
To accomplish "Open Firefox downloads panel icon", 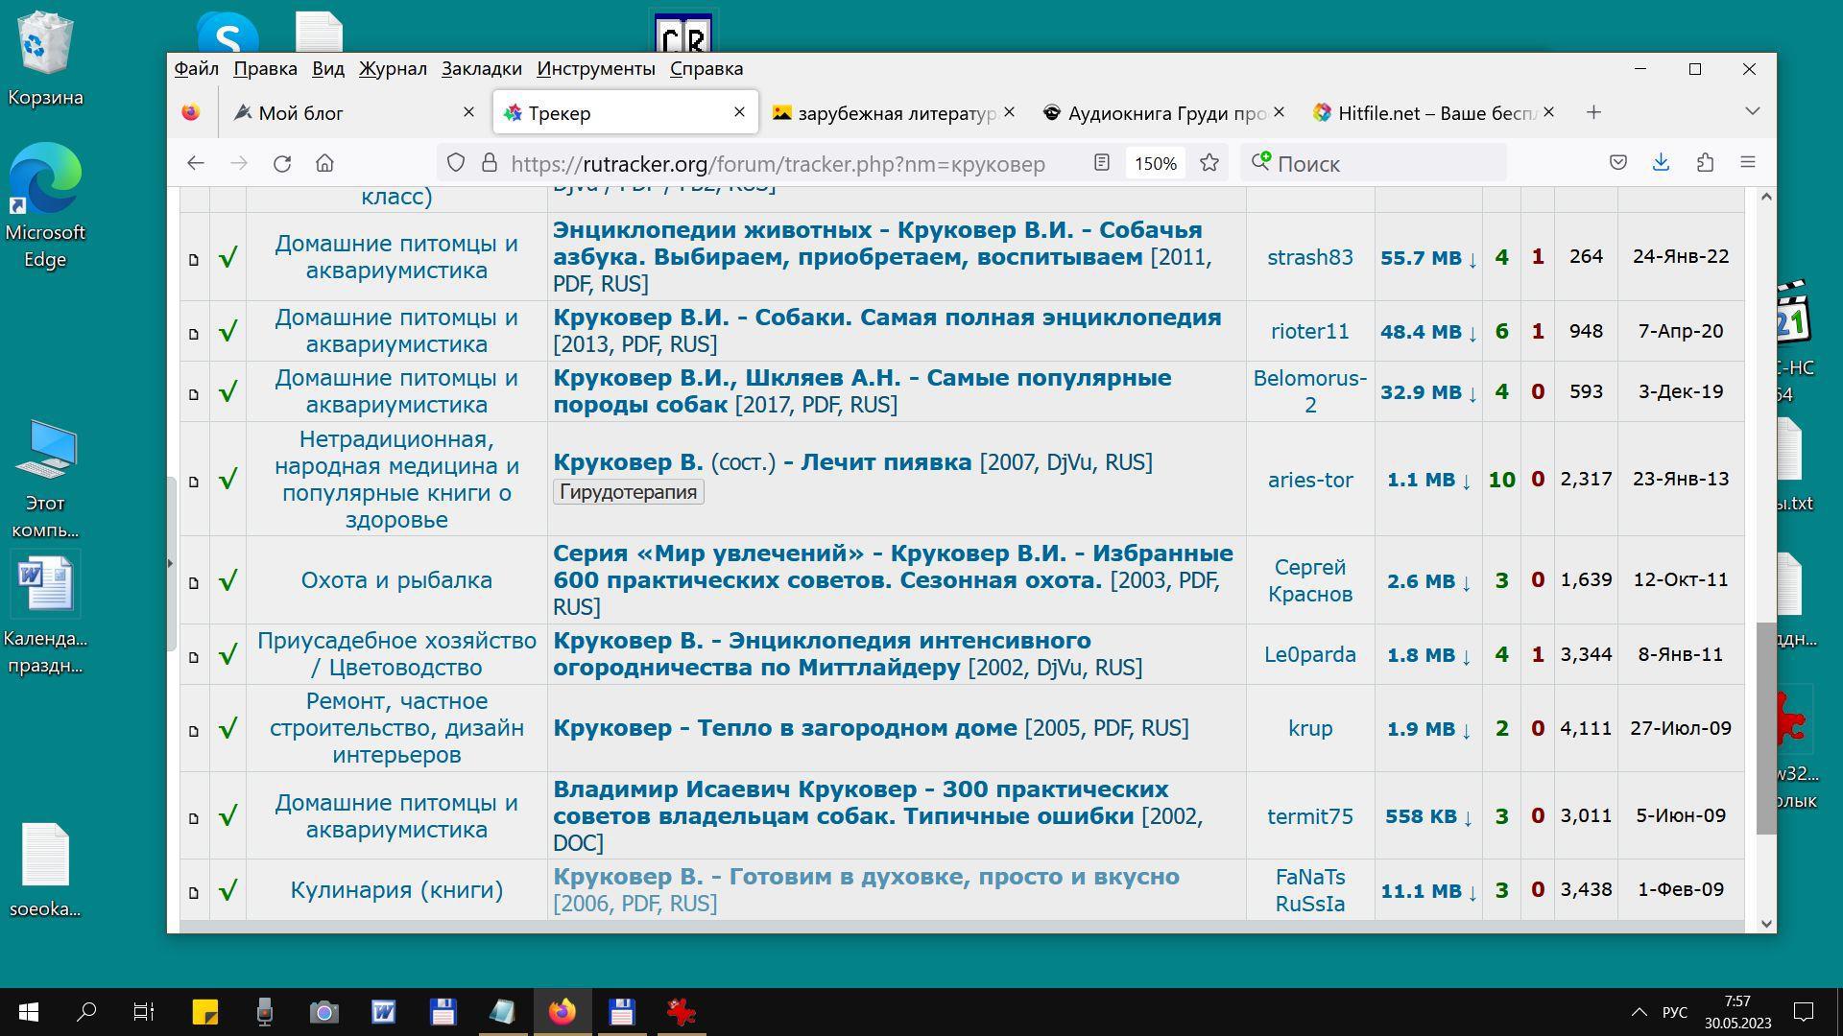I will pyautogui.click(x=1661, y=163).
